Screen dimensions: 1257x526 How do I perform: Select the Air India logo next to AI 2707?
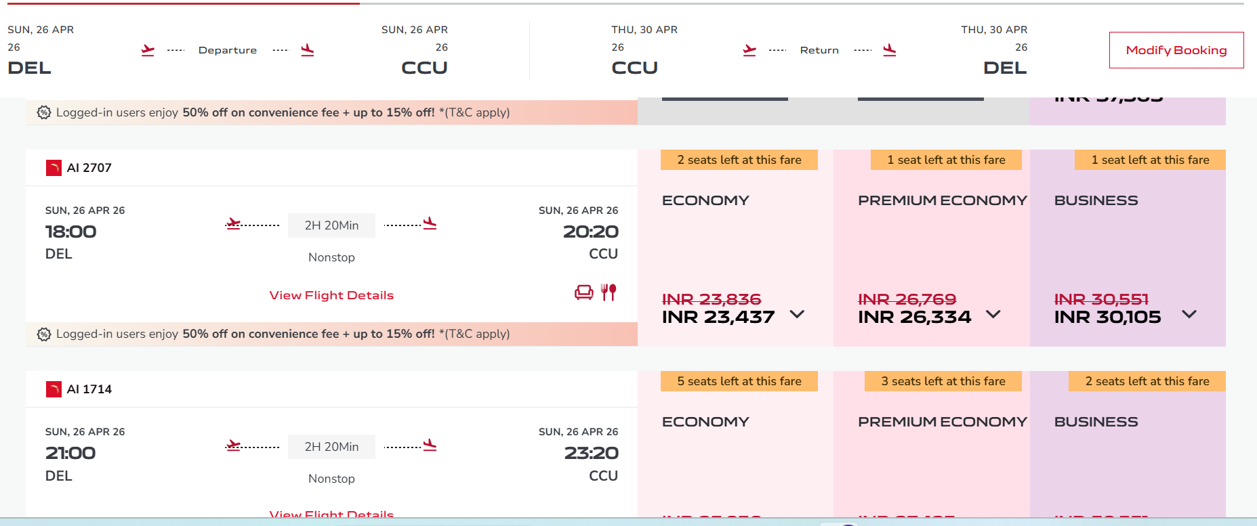tap(54, 167)
